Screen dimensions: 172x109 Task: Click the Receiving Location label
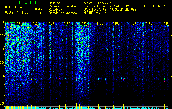pyautogui.click(x=64, y=6)
